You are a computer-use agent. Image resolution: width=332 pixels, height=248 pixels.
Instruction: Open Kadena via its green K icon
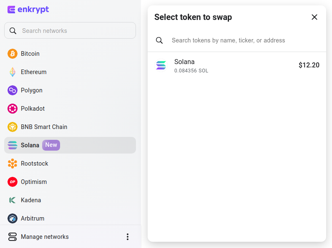coord(13,200)
